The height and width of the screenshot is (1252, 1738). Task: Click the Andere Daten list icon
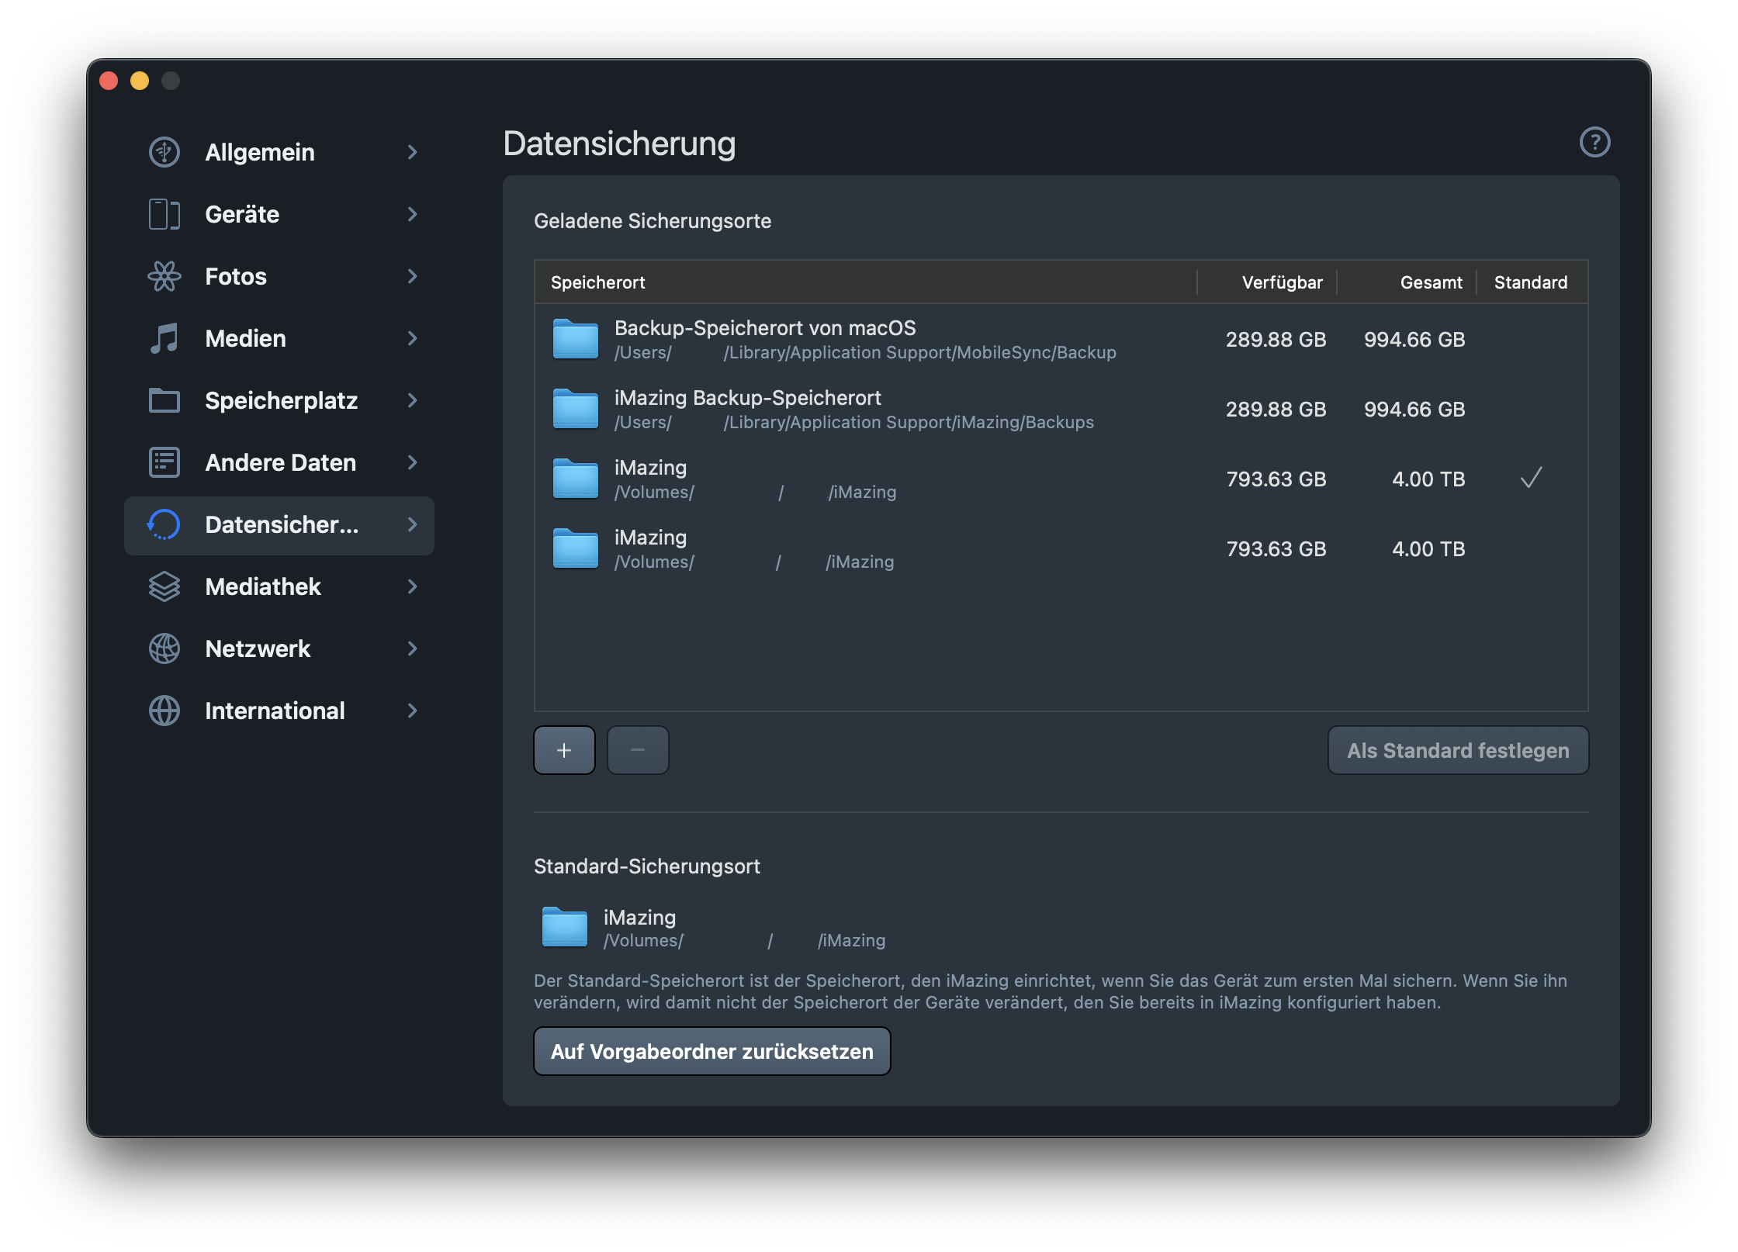pyautogui.click(x=164, y=462)
